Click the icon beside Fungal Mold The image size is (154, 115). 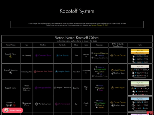click(95, 69)
